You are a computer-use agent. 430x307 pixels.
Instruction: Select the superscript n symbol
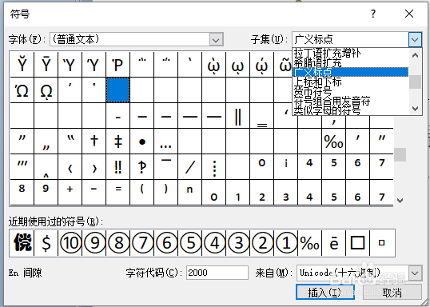(189, 192)
